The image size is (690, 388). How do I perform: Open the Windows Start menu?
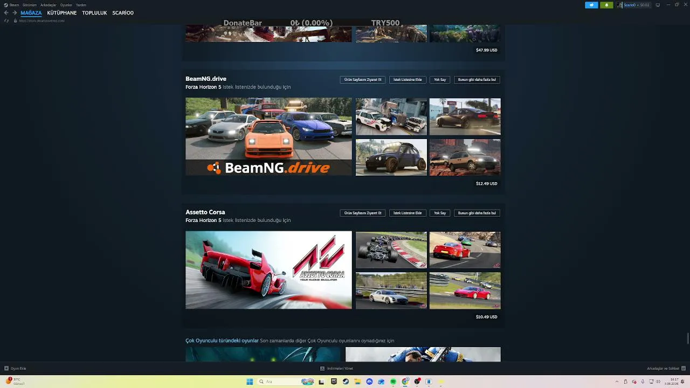coord(250,382)
